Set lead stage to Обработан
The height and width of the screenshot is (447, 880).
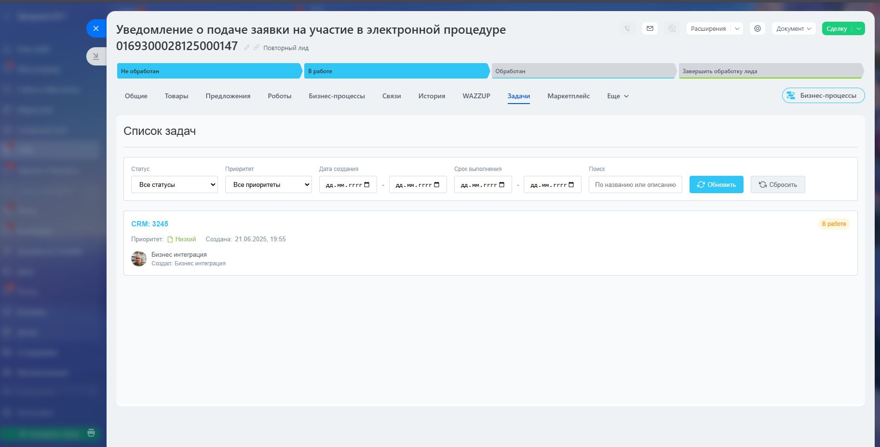click(582, 71)
